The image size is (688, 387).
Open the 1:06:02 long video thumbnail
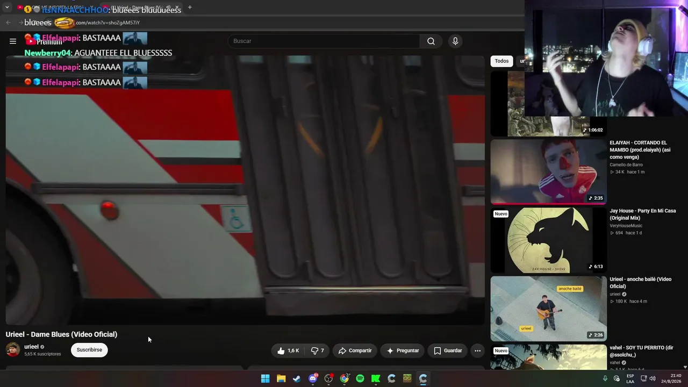[548, 104]
